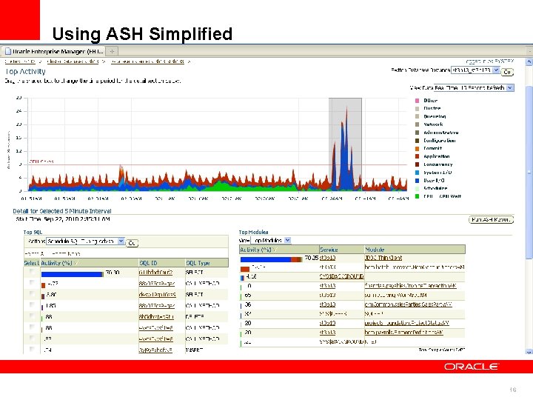Select checkbox for sixth Top SQL row
The width and height of the screenshot is (533, 400).
(x=32, y=327)
